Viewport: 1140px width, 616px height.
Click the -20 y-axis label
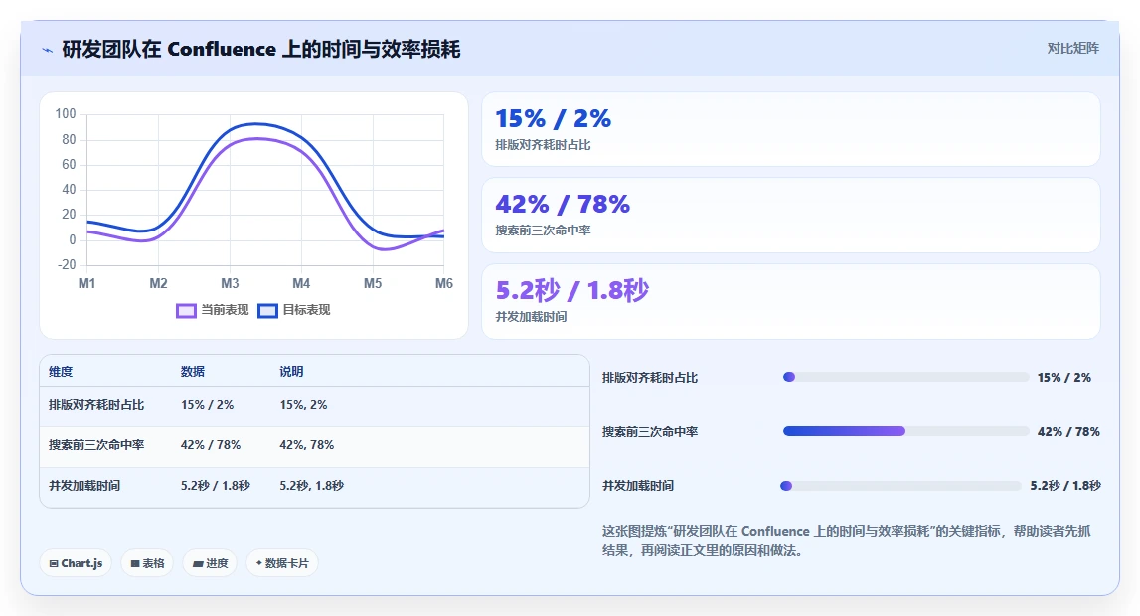coord(67,265)
